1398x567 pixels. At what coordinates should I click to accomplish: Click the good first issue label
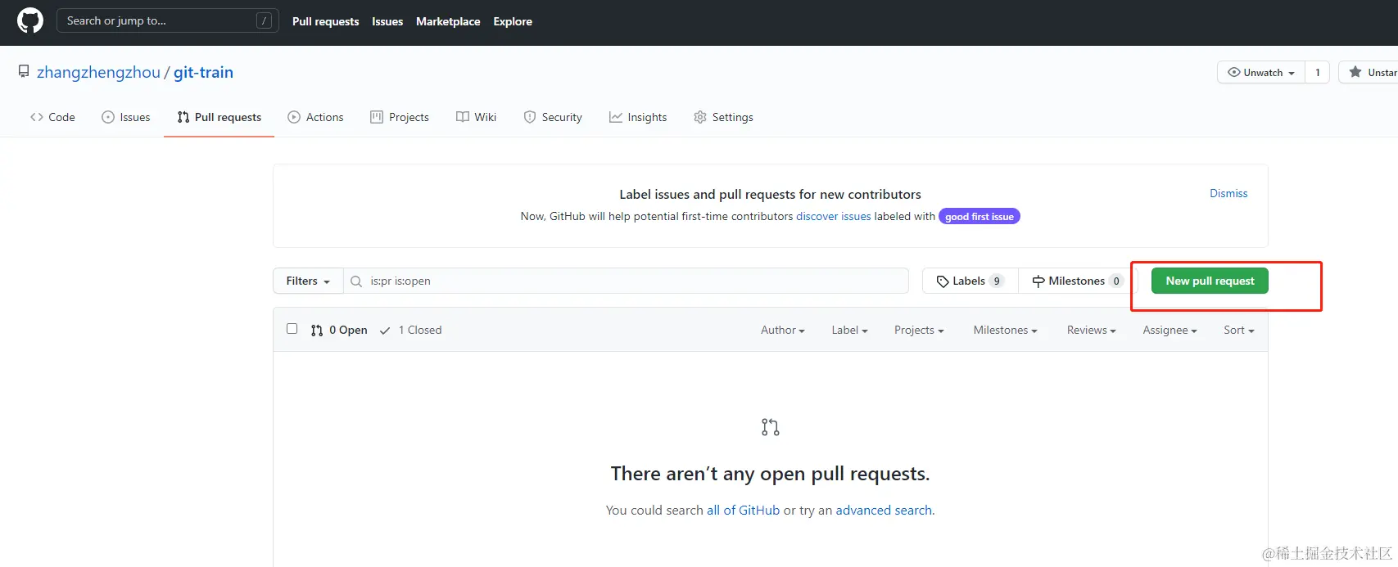click(979, 217)
